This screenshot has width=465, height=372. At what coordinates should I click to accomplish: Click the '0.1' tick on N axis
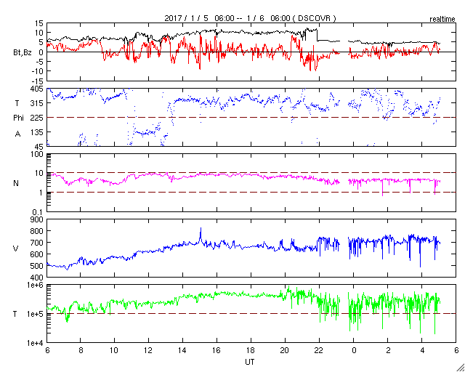tap(39, 211)
